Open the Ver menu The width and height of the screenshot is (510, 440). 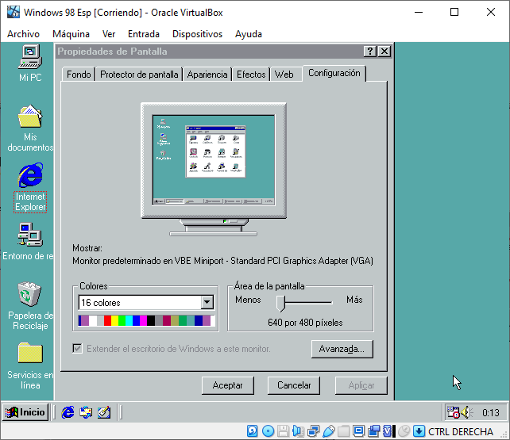pyautogui.click(x=109, y=34)
